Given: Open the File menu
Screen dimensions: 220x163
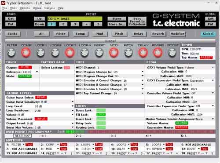Looking at the screenshot, I should point(4,8).
